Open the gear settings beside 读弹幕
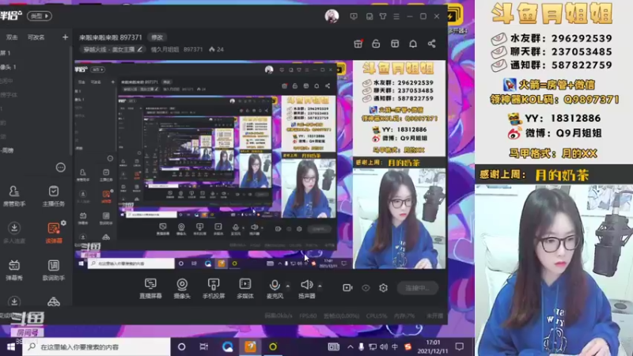 (x=63, y=223)
